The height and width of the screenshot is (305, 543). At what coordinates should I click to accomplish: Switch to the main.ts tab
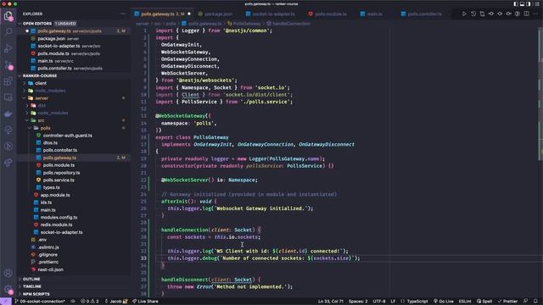pos(374,14)
